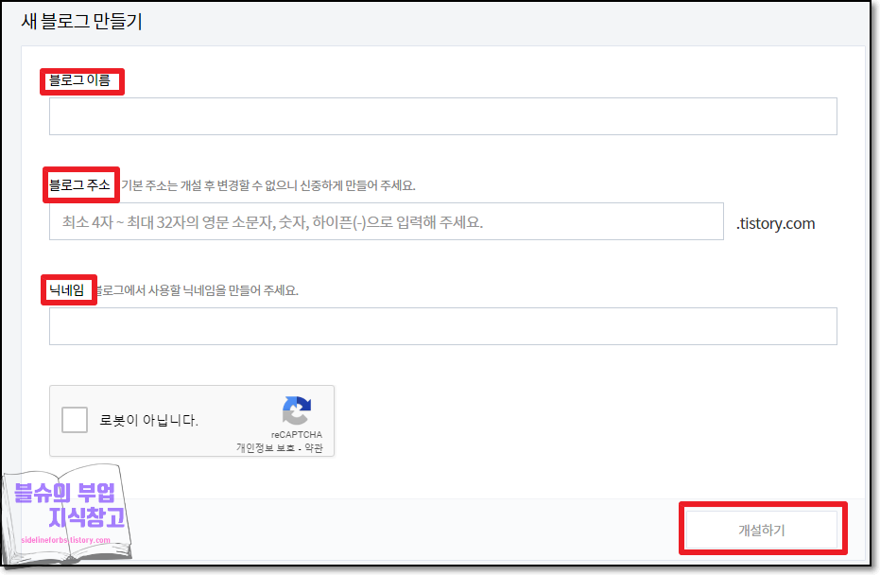Select the 닉네임 label
The image size is (880, 575).
[68, 290]
